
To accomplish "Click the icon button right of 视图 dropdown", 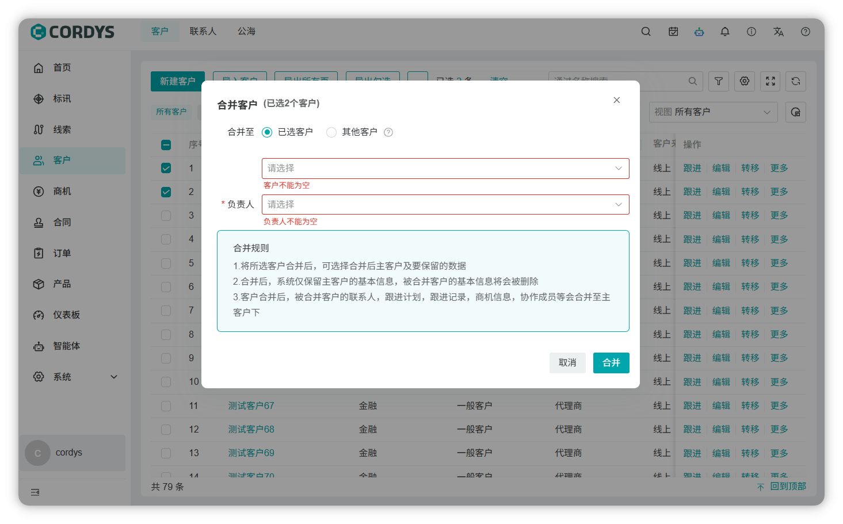I will coord(796,112).
